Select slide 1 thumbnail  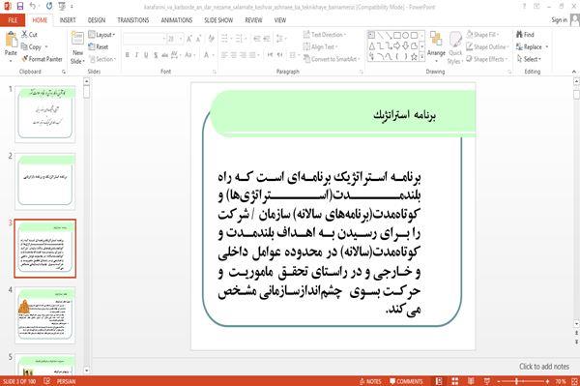45,114
